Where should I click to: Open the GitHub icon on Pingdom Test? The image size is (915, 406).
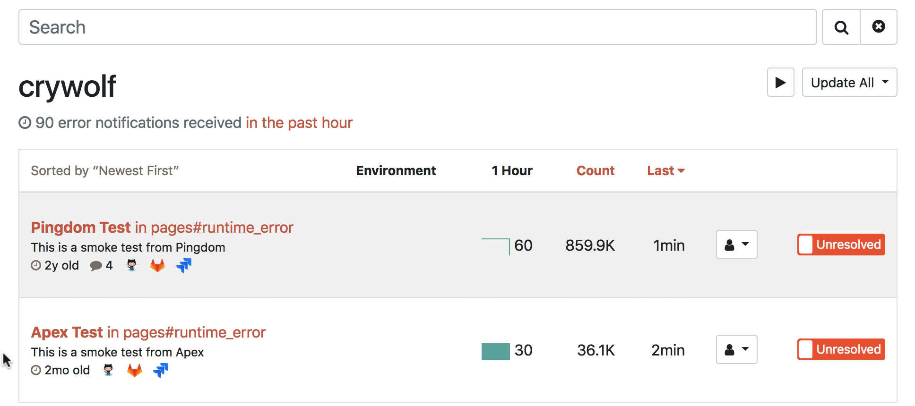click(131, 265)
